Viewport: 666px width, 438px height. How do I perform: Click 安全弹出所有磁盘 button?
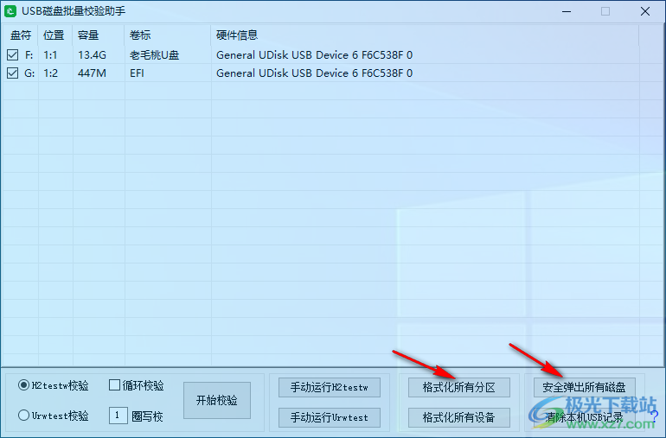point(585,387)
